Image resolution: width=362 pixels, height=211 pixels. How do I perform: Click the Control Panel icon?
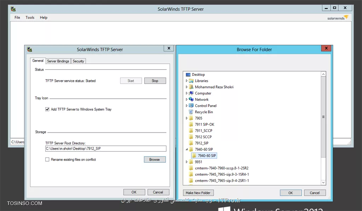191,106
